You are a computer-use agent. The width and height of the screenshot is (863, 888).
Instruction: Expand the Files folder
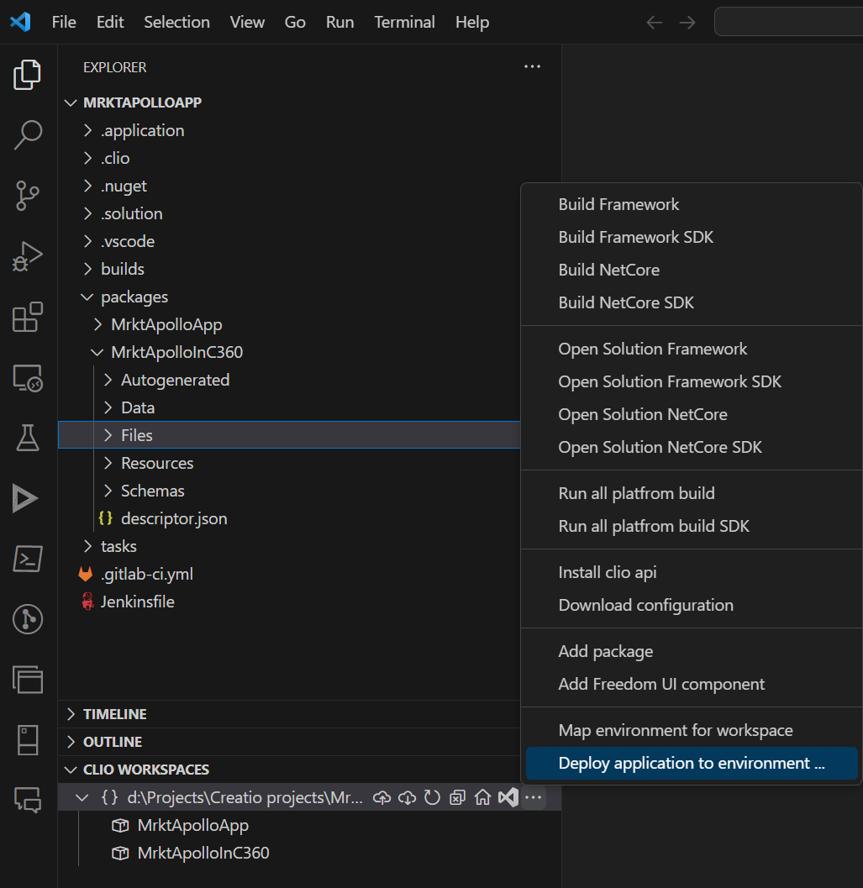[108, 435]
